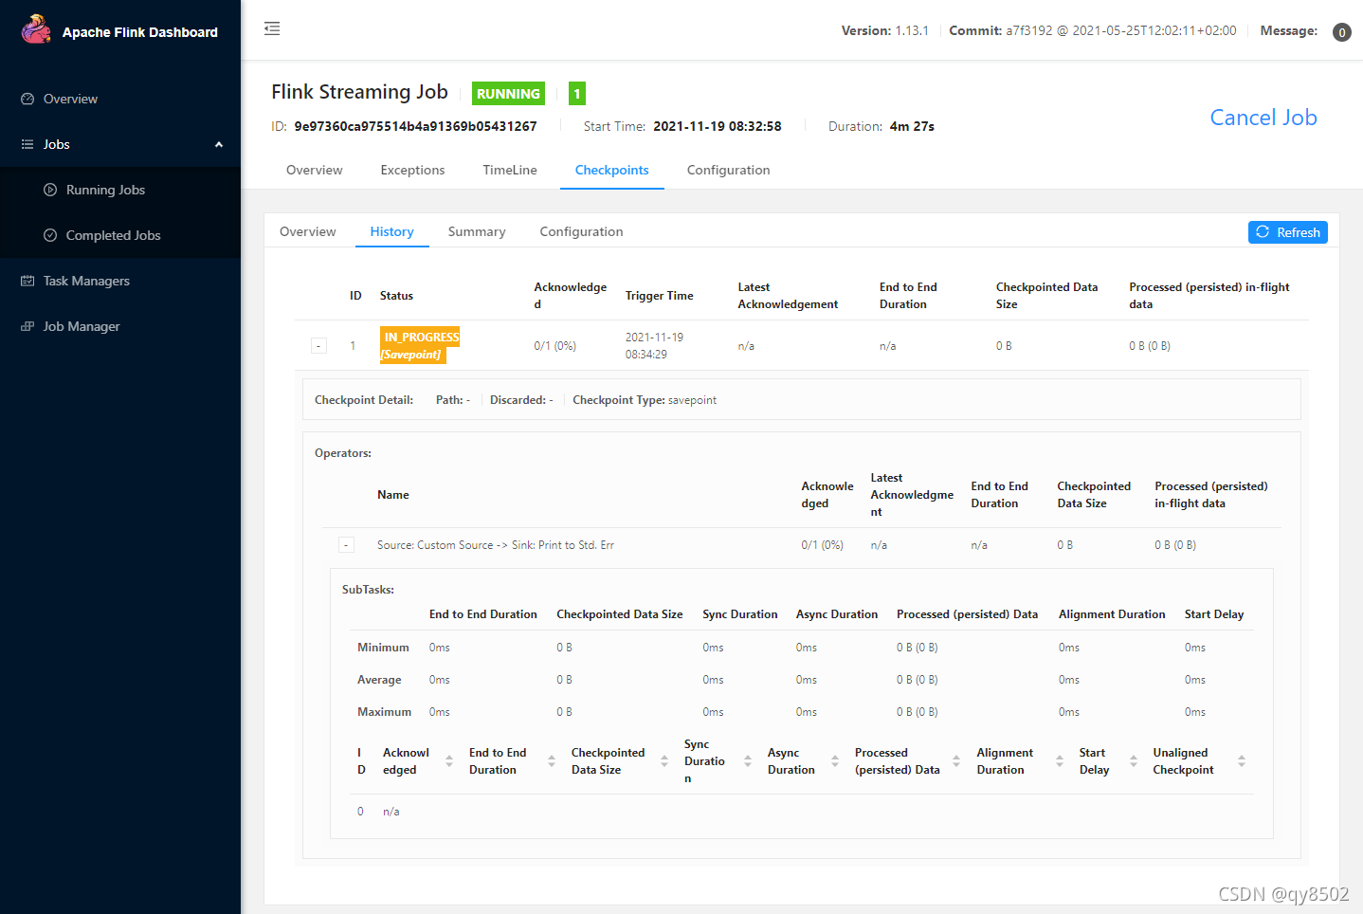
Task: Click the Version 1.13.1 text
Action: (885, 31)
